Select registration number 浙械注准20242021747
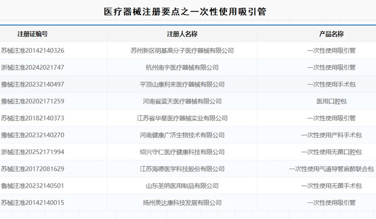Screen dimensions: 376x219 [x=33, y=67]
